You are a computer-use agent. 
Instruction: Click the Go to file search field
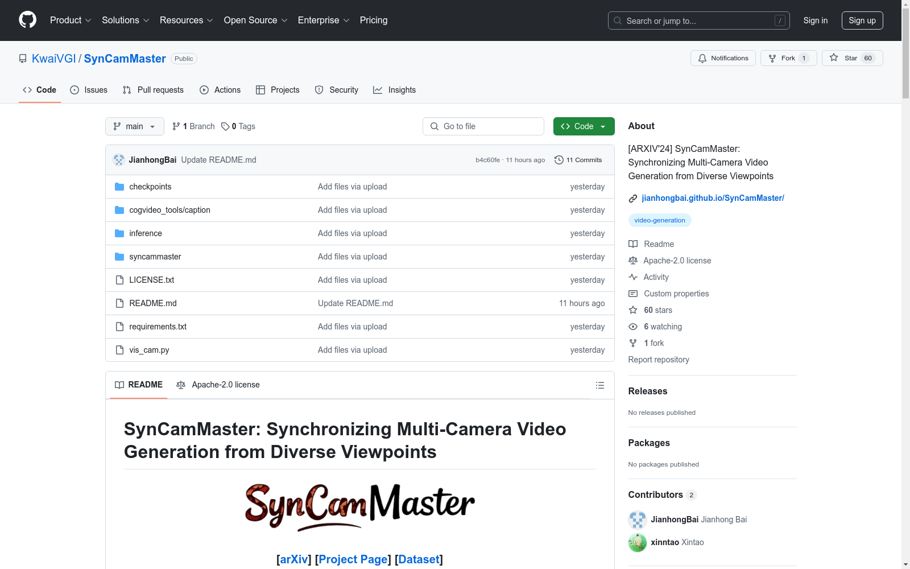click(x=483, y=126)
